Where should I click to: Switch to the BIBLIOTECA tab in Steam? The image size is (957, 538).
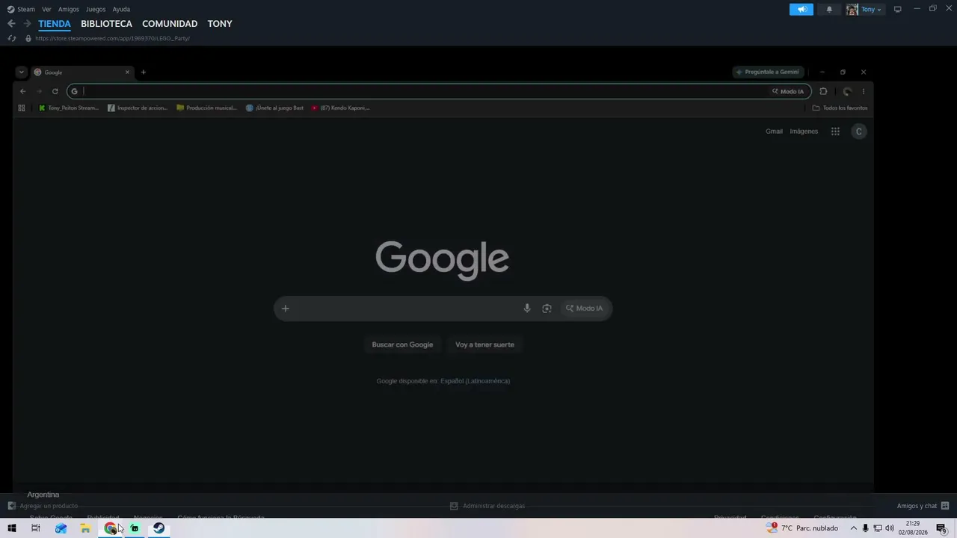coord(106,24)
